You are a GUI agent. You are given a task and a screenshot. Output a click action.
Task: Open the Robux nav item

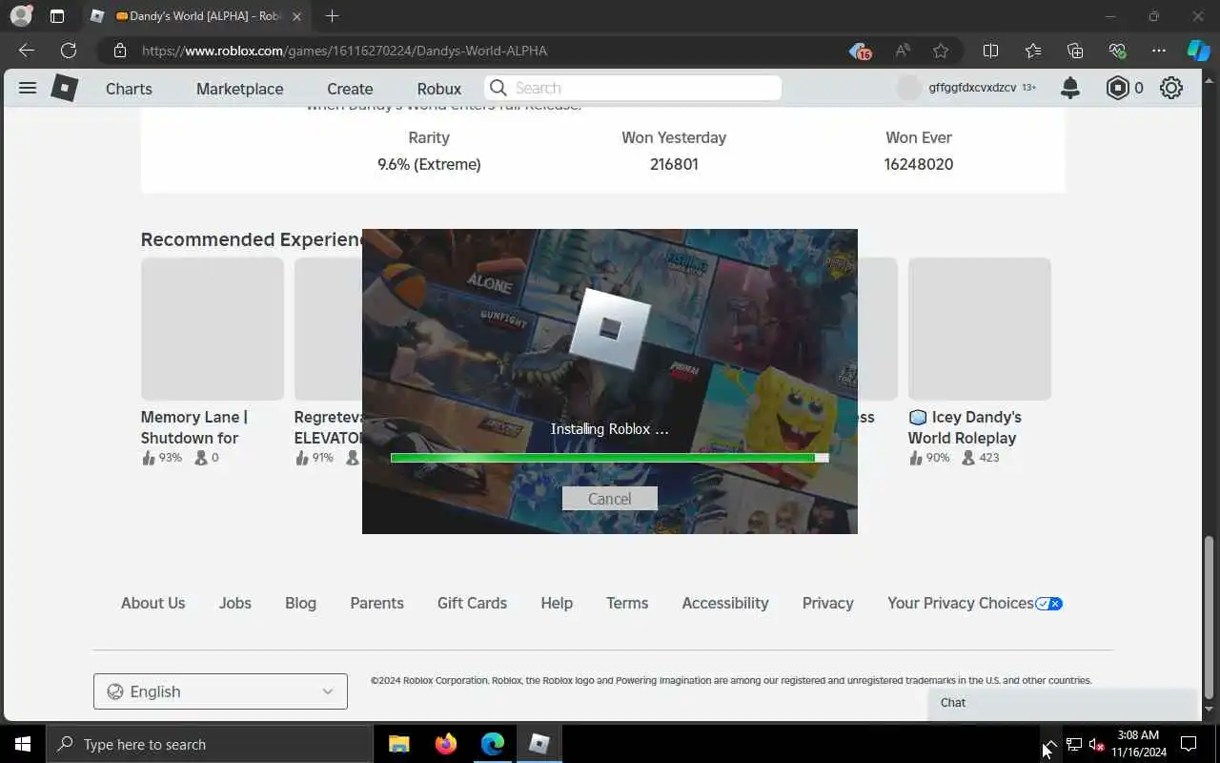439,89
